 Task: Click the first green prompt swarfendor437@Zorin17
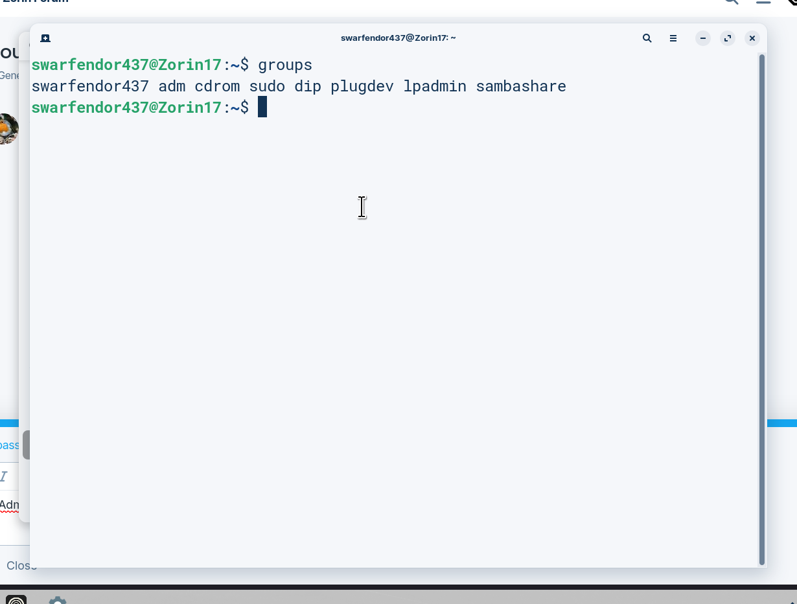tap(126, 65)
